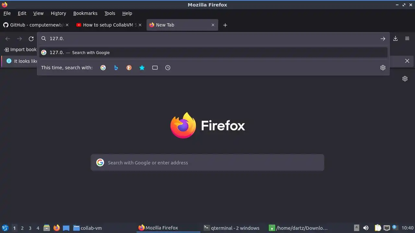Search history with the clock icon
Image resolution: width=415 pixels, height=233 pixels.
pyautogui.click(x=168, y=68)
